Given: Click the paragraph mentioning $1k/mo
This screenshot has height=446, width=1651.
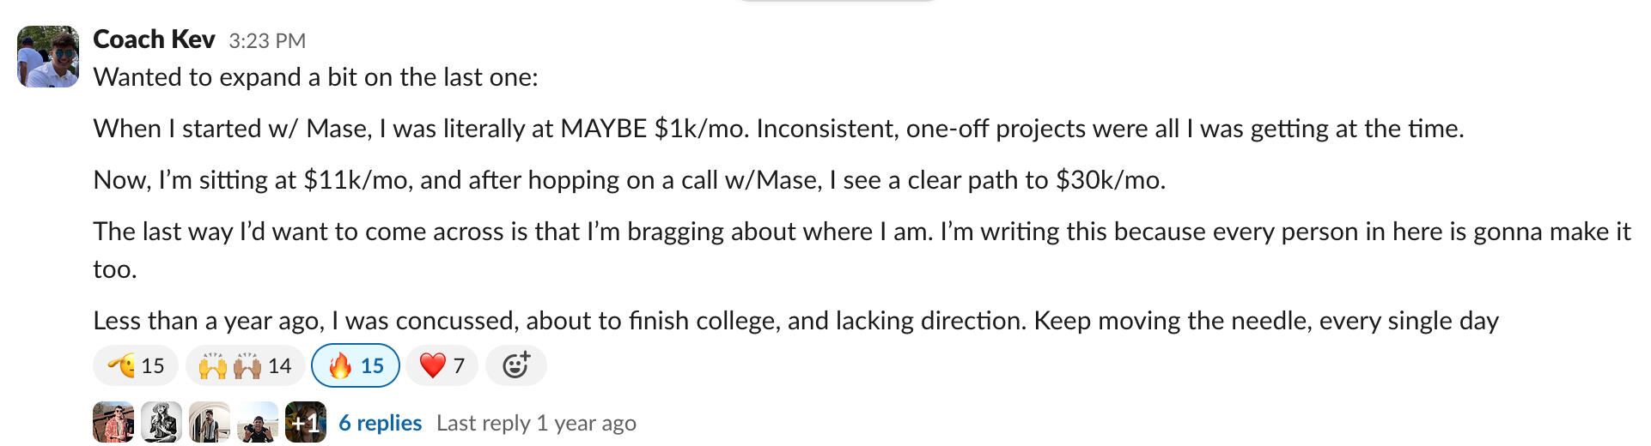Looking at the screenshot, I should (777, 129).
